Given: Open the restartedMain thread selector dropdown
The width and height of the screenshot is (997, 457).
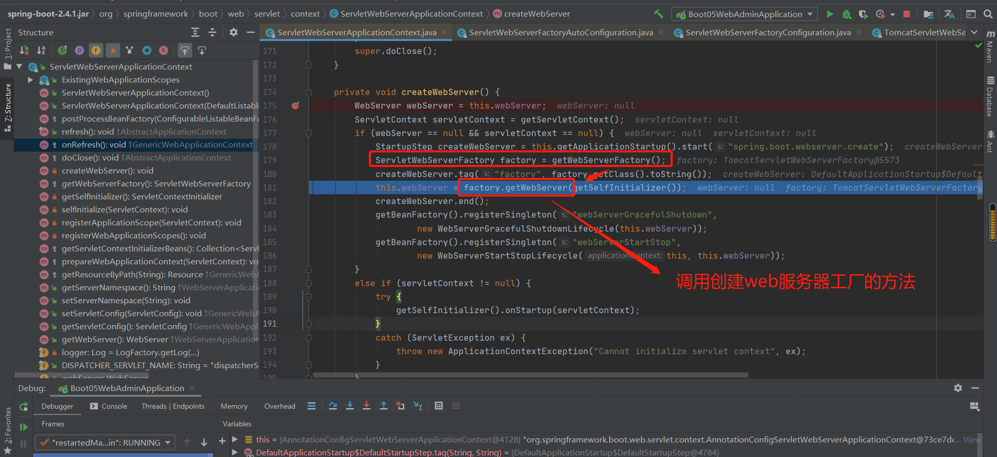Looking at the screenshot, I should click(105, 442).
